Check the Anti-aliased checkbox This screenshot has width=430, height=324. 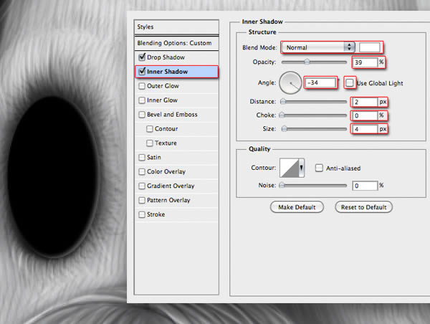[319, 168]
